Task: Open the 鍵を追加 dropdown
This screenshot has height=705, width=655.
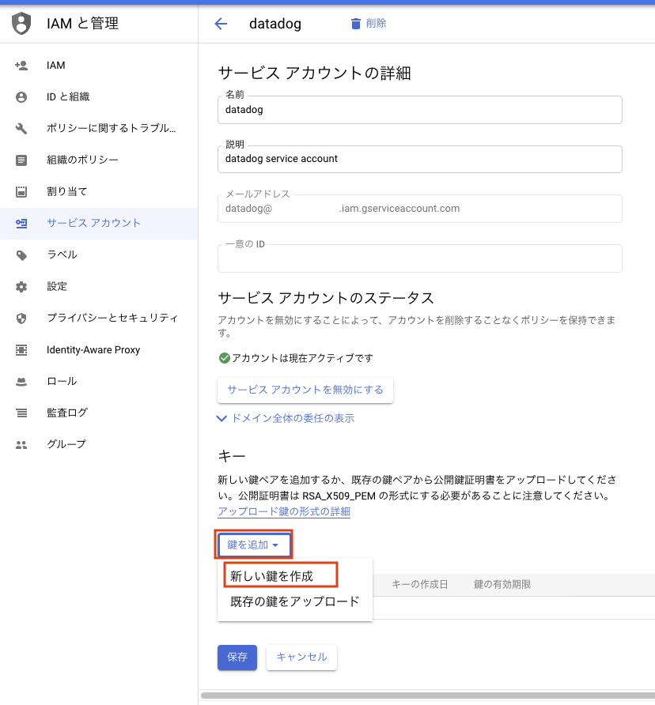Action: (253, 545)
